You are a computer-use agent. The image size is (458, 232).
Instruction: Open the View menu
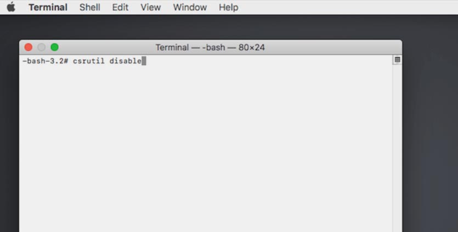tap(150, 8)
